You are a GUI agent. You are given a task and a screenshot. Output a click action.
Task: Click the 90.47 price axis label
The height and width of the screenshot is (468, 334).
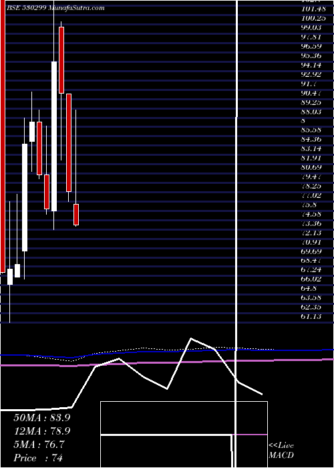(311, 93)
